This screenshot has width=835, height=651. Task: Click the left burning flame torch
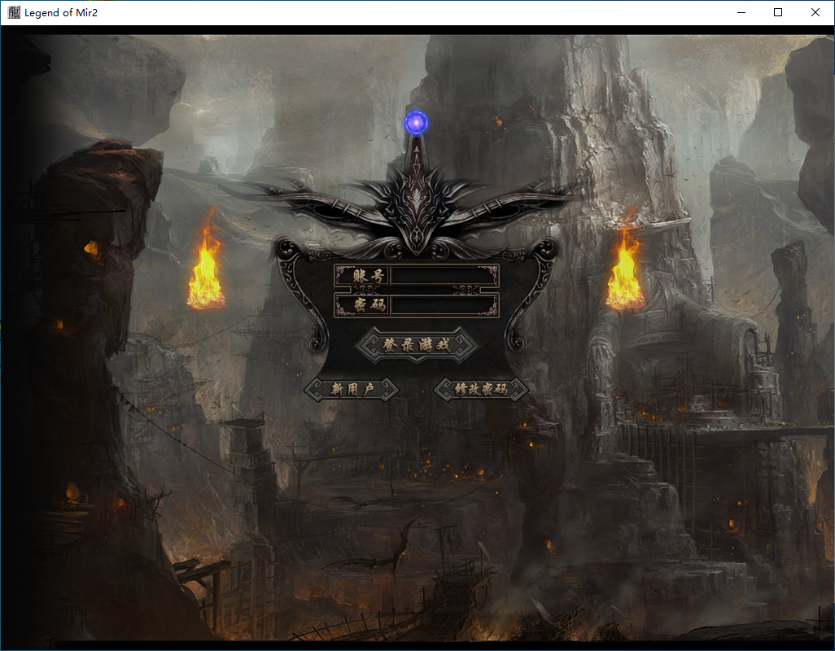click(x=206, y=267)
